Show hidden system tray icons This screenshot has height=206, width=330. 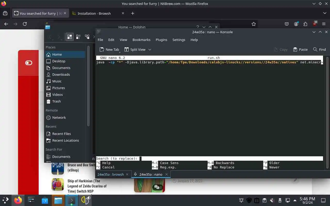[x=295, y=200]
